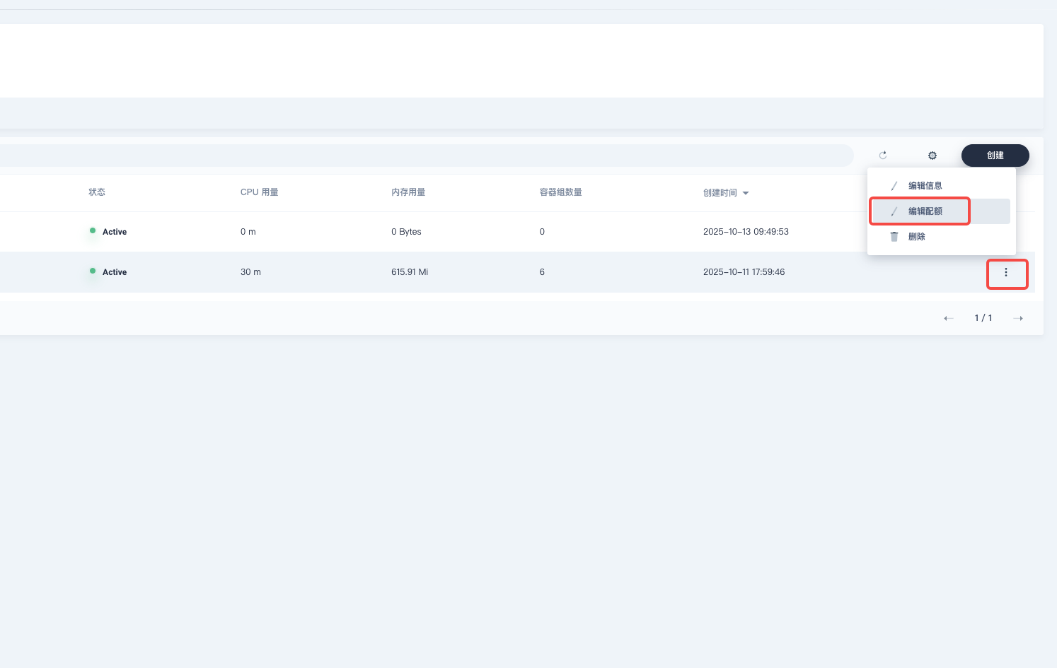This screenshot has width=1057, height=668.
Task: Click the green status dot in the 30 m row
Action: (93, 271)
